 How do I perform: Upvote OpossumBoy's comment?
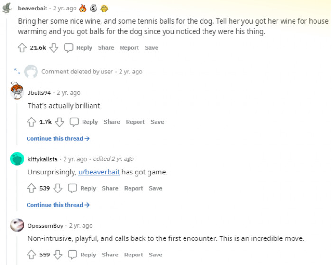[31, 255]
